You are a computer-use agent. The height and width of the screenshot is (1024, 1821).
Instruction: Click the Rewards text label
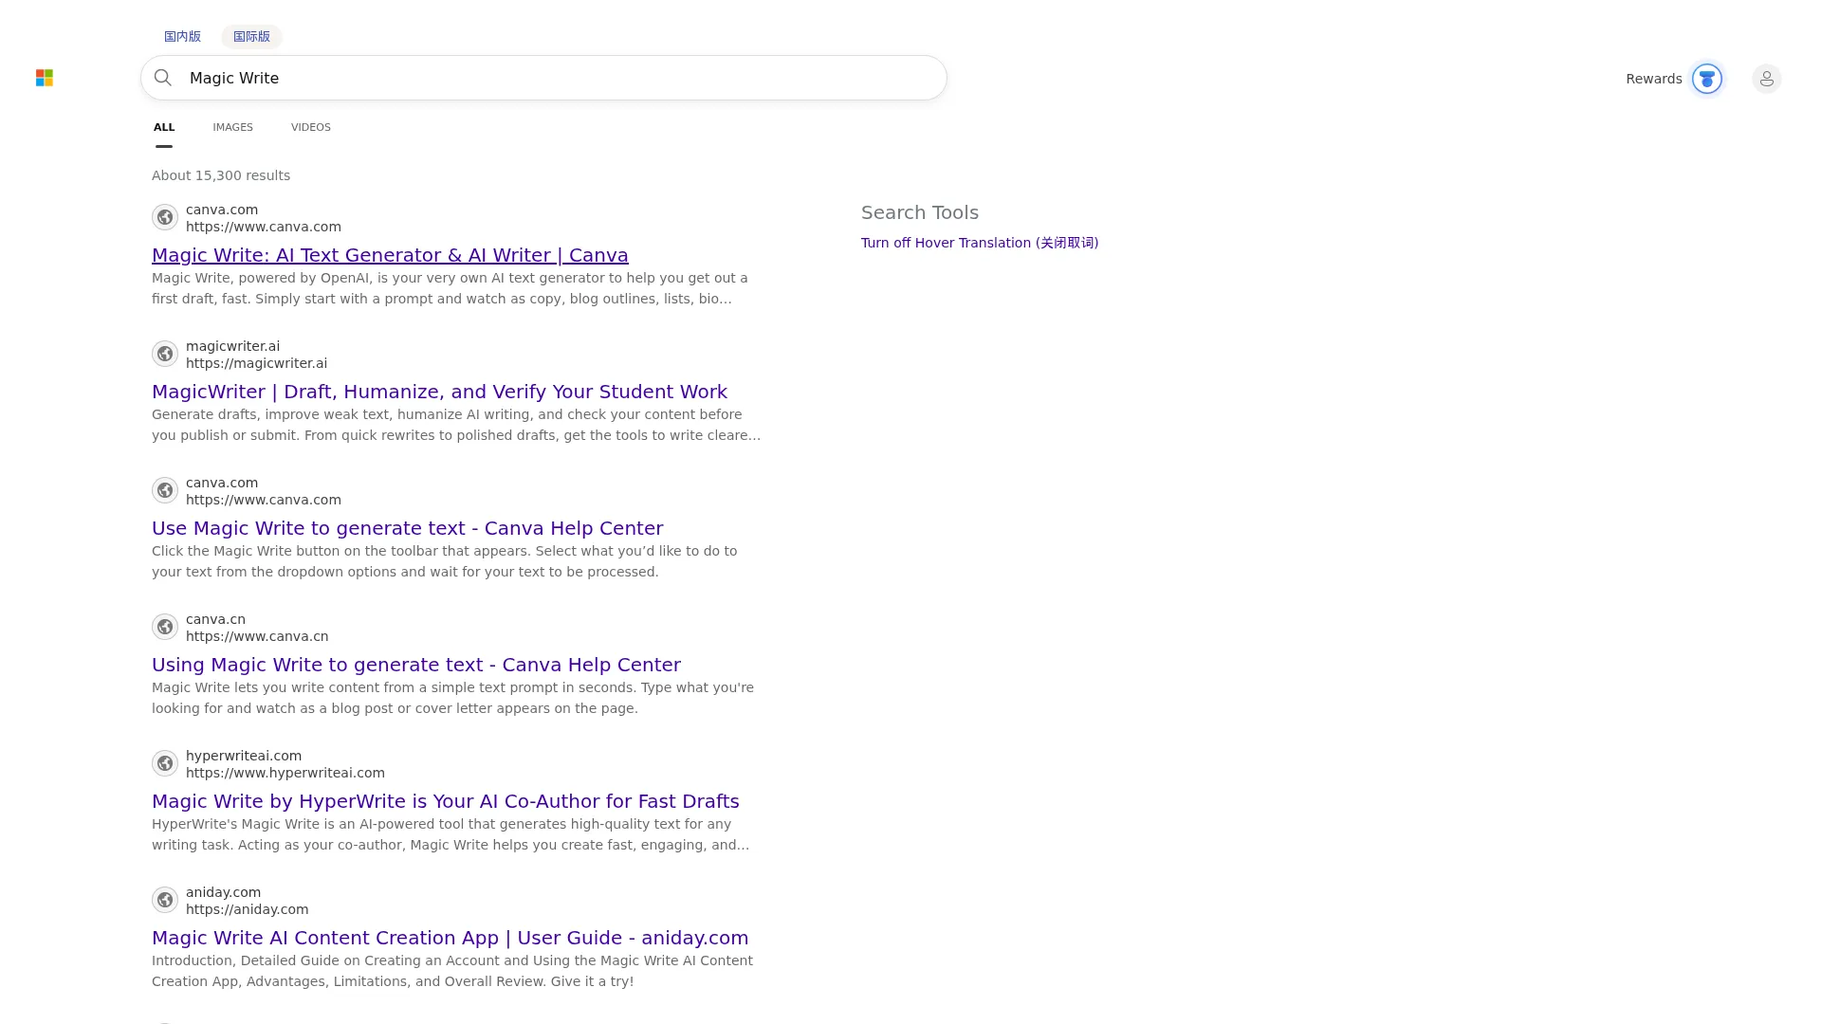pyautogui.click(x=1653, y=79)
